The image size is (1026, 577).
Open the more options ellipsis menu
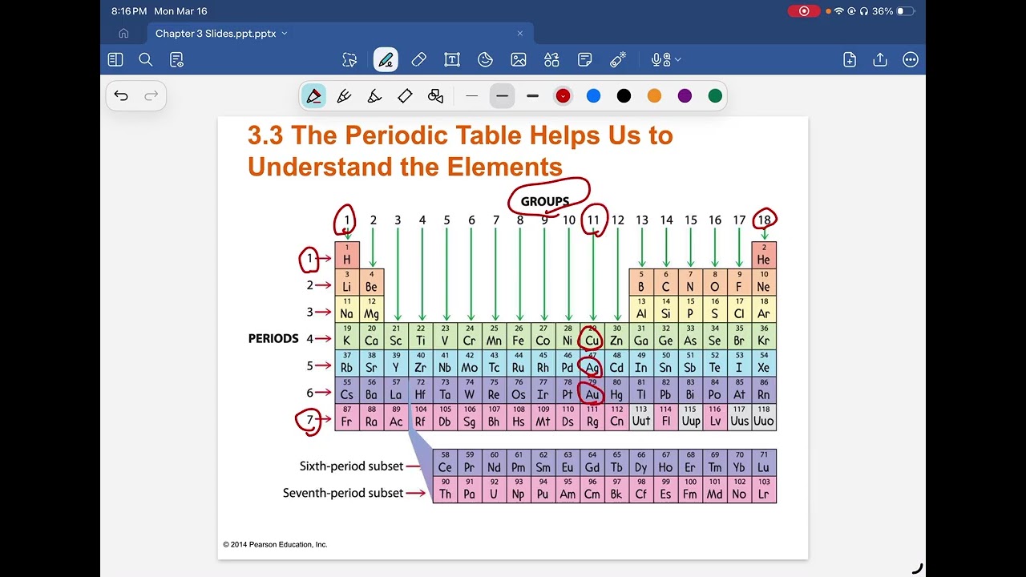click(911, 59)
